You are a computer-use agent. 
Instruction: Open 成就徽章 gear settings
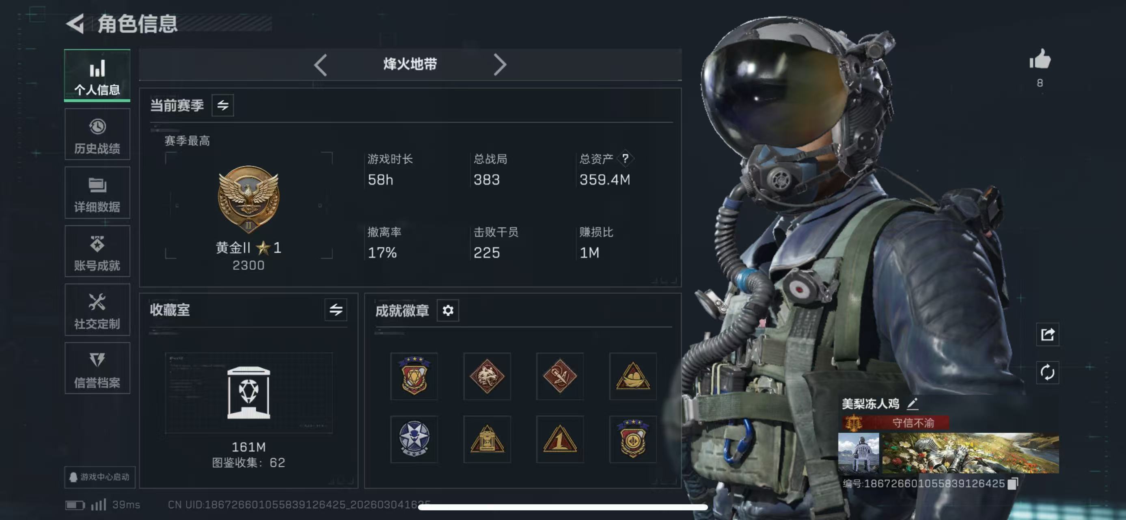coord(448,310)
